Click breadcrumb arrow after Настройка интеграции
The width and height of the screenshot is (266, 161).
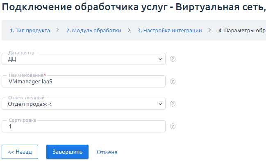(210, 30)
